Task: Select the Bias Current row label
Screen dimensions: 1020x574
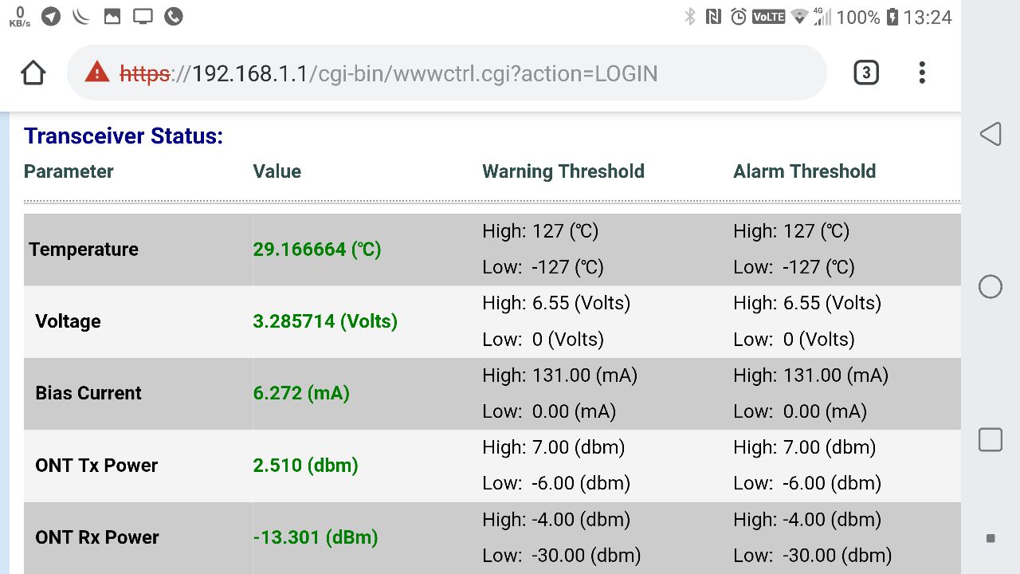Action: [x=88, y=393]
